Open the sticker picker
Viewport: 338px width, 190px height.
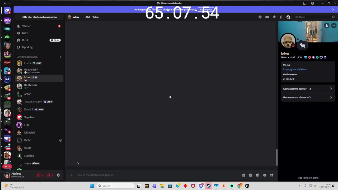[258, 175]
